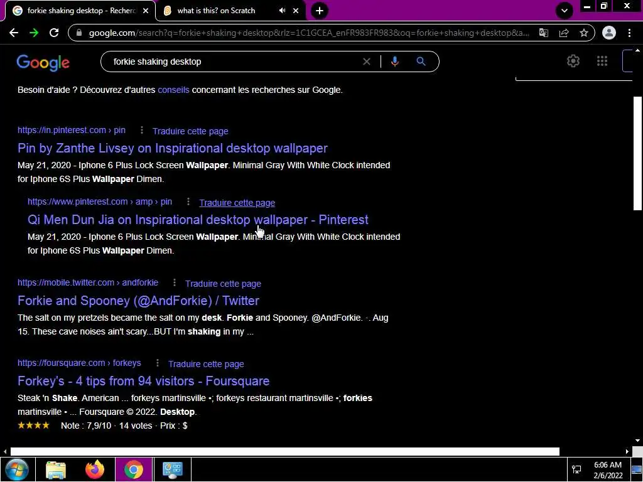Open Google apps grid
This screenshot has width=643, height=482.
[x=602, y=61]
